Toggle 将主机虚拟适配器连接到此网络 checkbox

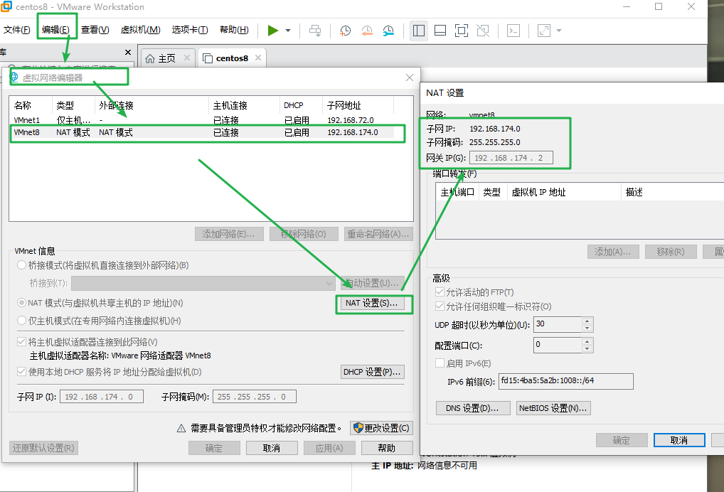pos(21,342)
